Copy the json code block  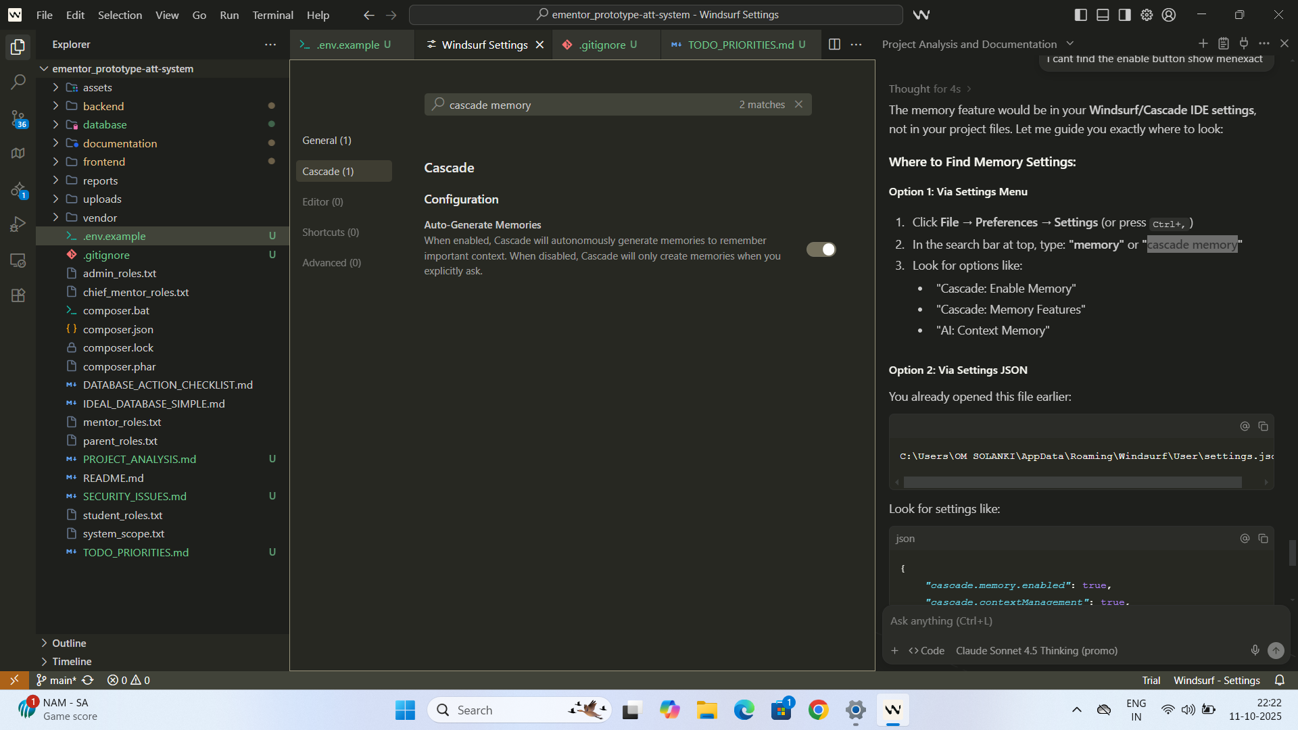[x=1263, y=538]
